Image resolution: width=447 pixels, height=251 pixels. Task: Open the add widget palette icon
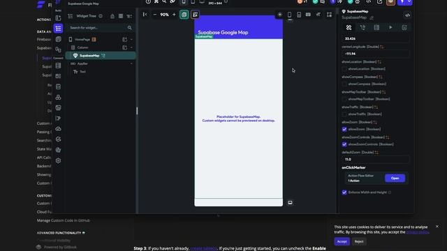pos(58,18)
